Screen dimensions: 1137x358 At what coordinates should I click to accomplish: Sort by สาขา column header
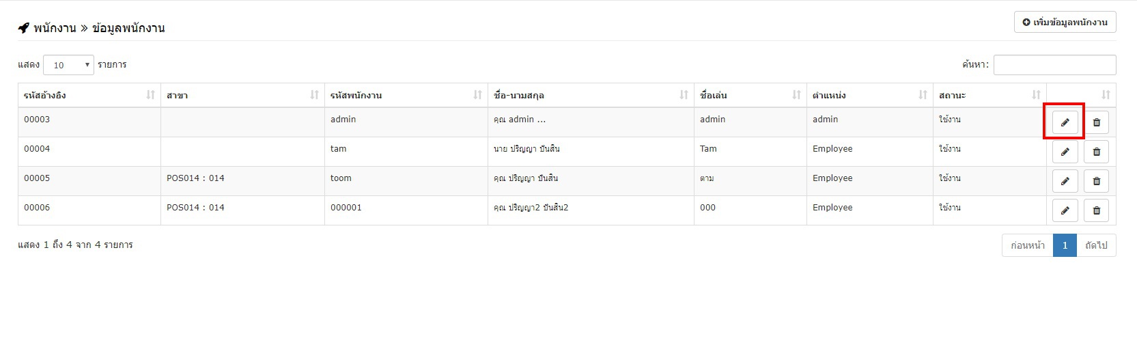(242, 95)
